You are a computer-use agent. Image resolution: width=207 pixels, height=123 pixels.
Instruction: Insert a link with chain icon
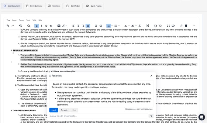[181, 26]
